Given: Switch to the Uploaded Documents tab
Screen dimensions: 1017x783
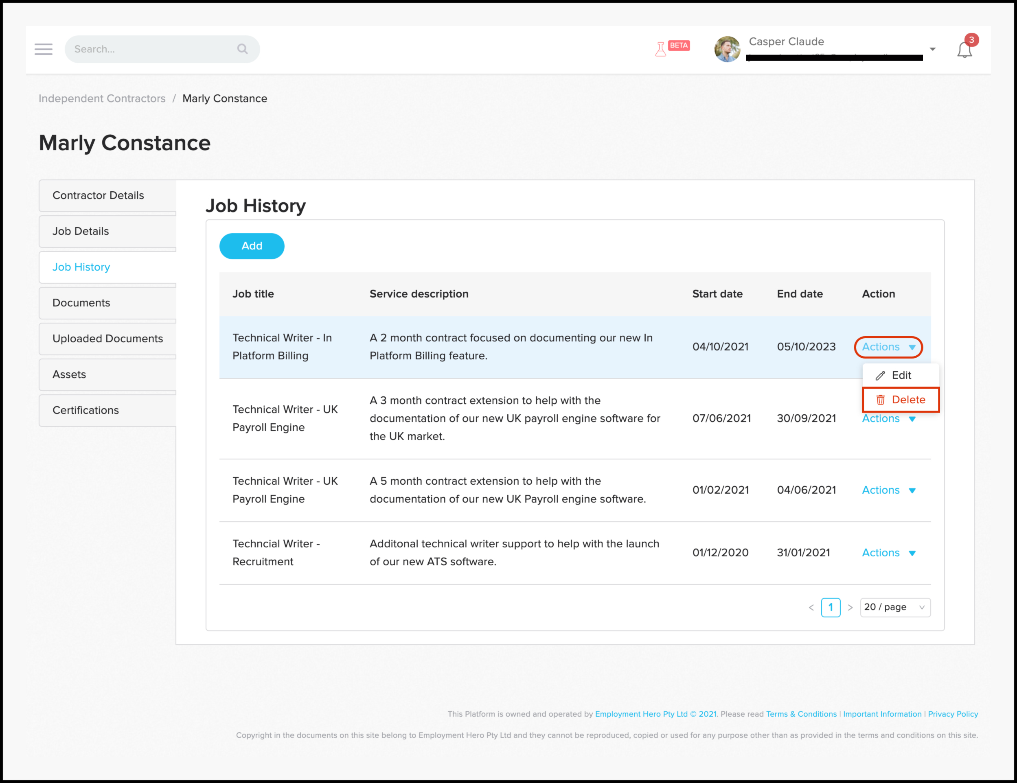Looking at the screenshot, I should (x=107, y=339).
